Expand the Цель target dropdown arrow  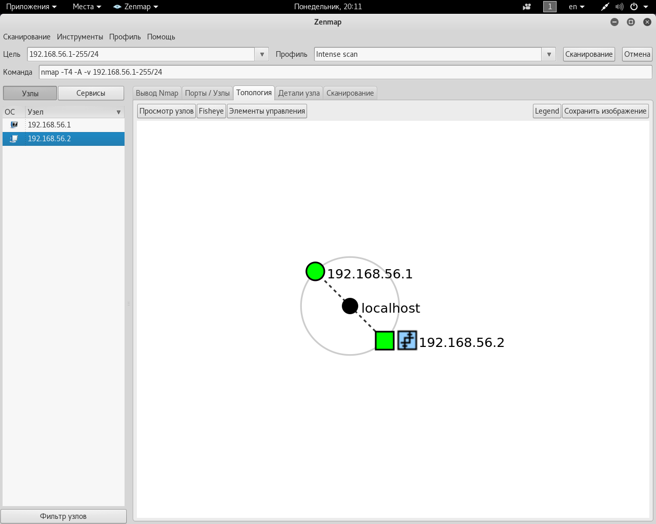tap(262, 54)
